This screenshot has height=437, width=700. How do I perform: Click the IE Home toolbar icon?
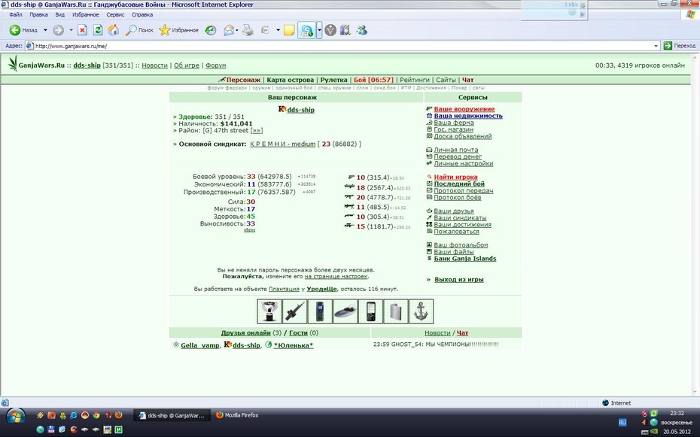114,30
